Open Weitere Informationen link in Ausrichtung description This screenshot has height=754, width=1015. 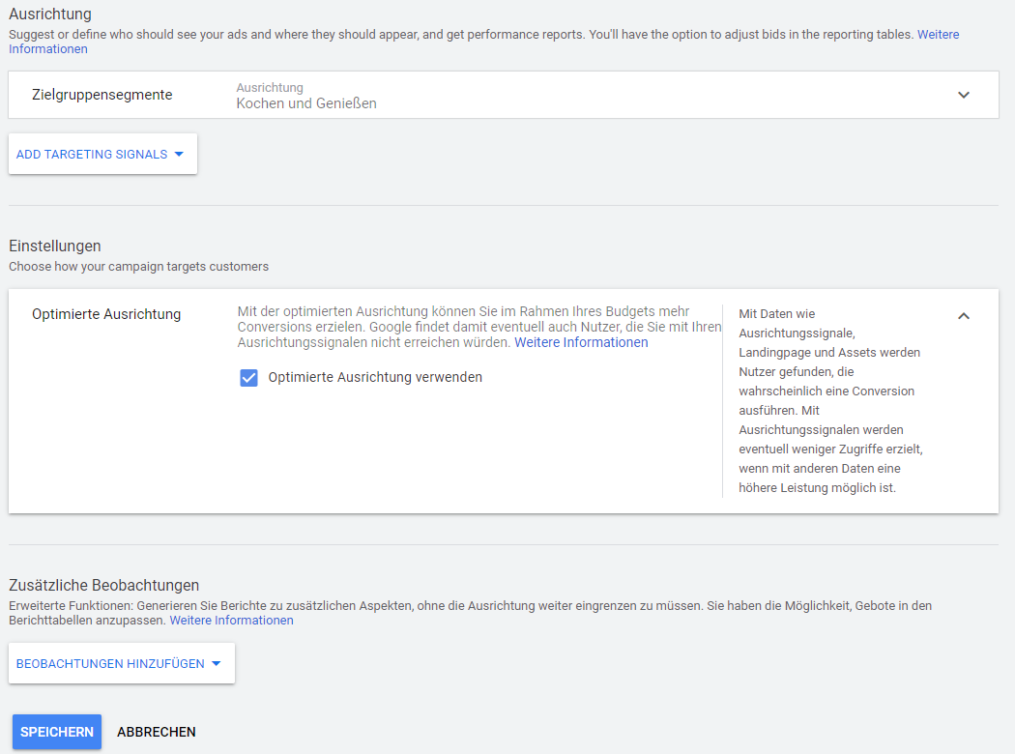point(938,35)
